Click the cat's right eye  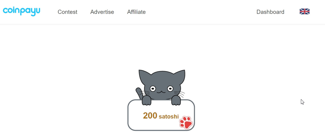tap(170, 89)
